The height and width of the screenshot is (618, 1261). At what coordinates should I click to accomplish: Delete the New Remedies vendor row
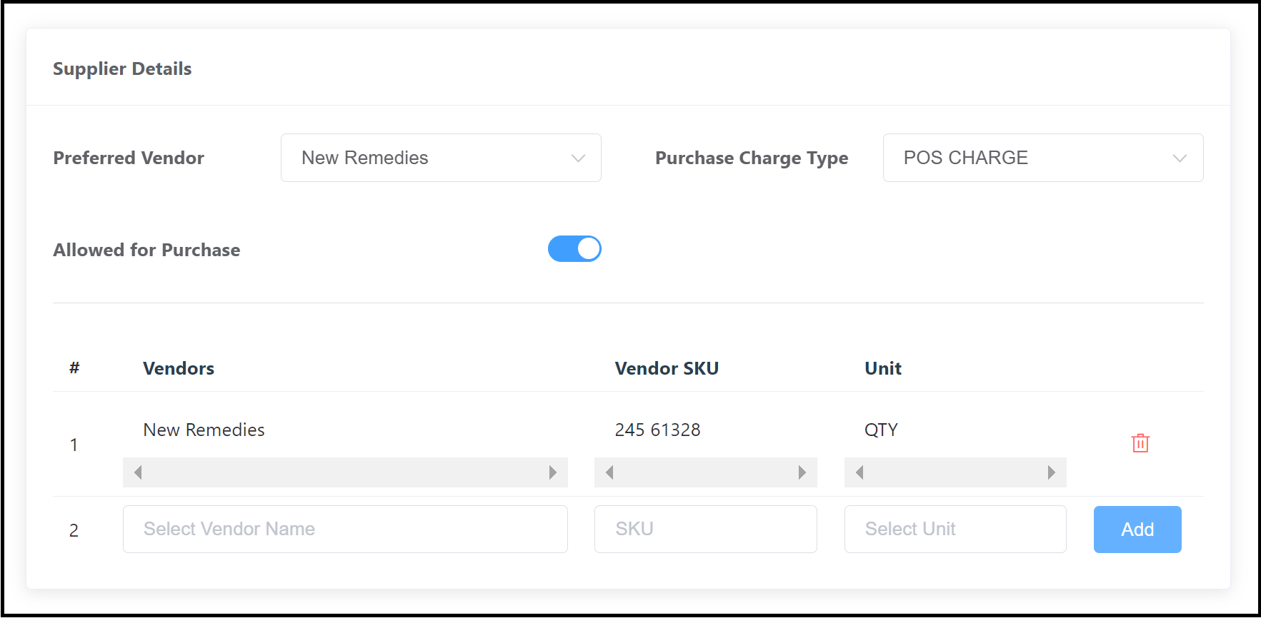point(1140,443)
